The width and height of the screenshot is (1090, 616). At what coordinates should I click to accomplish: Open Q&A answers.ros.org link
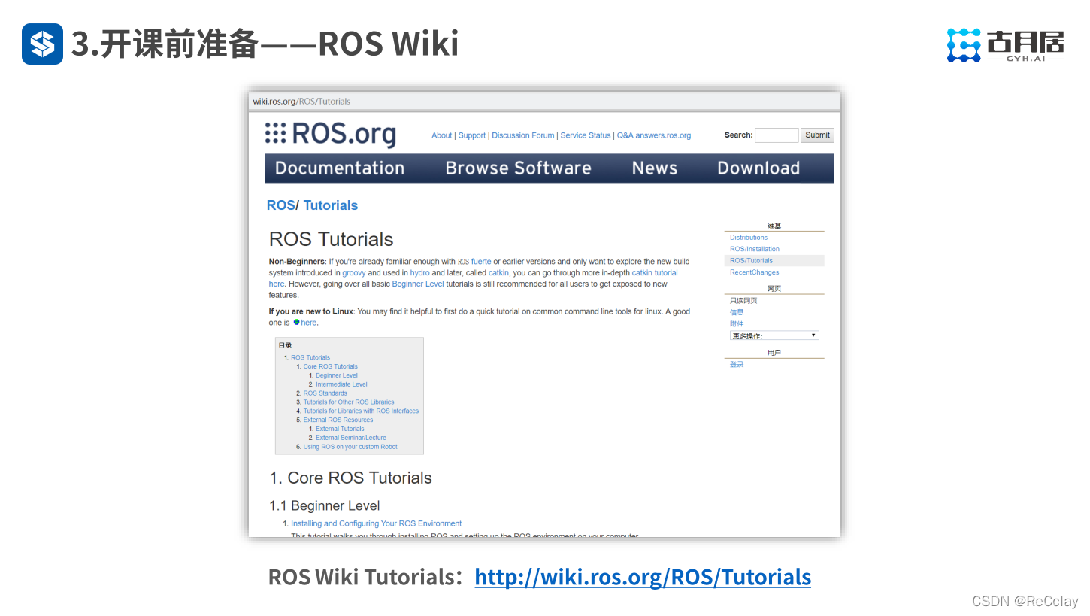click(654, 135)
